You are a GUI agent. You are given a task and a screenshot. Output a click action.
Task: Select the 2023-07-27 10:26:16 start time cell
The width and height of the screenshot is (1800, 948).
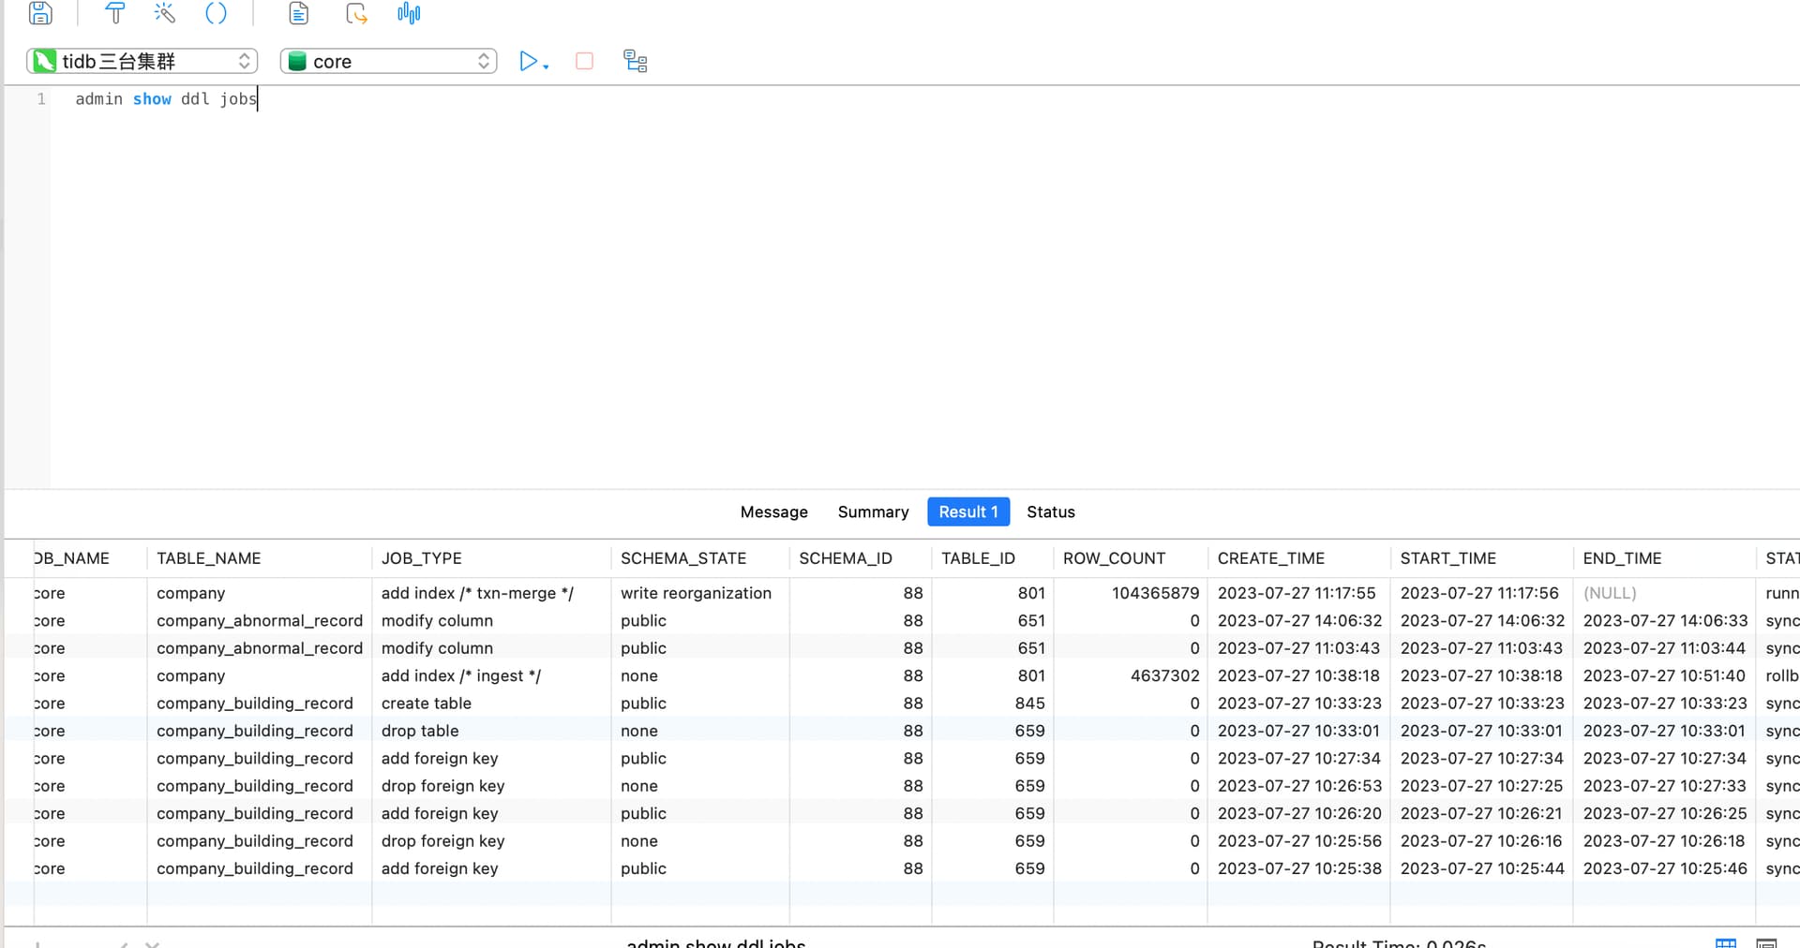(x=1481, y=841)
